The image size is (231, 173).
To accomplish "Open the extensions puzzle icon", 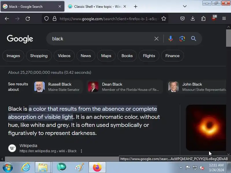I will point(203,18).
